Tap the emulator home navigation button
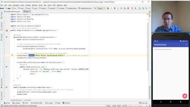The width and height of the screenshot is (190, 107). [x=171, y=102]
